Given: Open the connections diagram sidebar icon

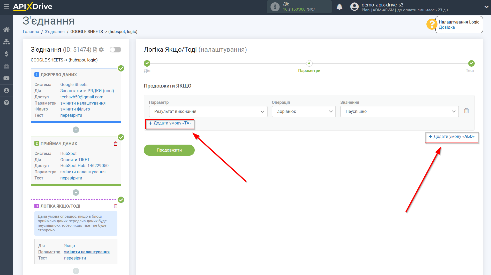Looking at the screenshot, I should [6, 42].
